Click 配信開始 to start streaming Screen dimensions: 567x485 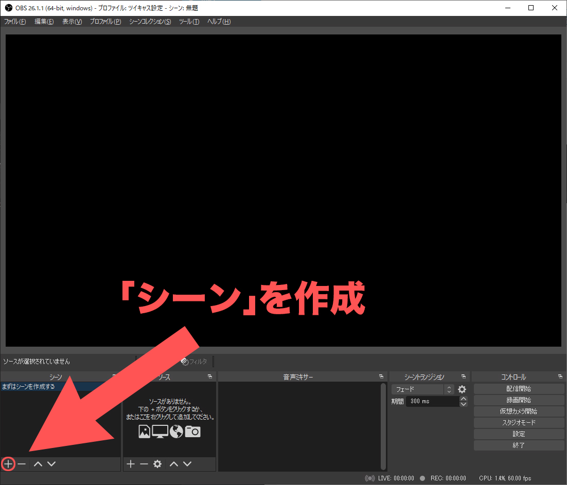[519, 389]
